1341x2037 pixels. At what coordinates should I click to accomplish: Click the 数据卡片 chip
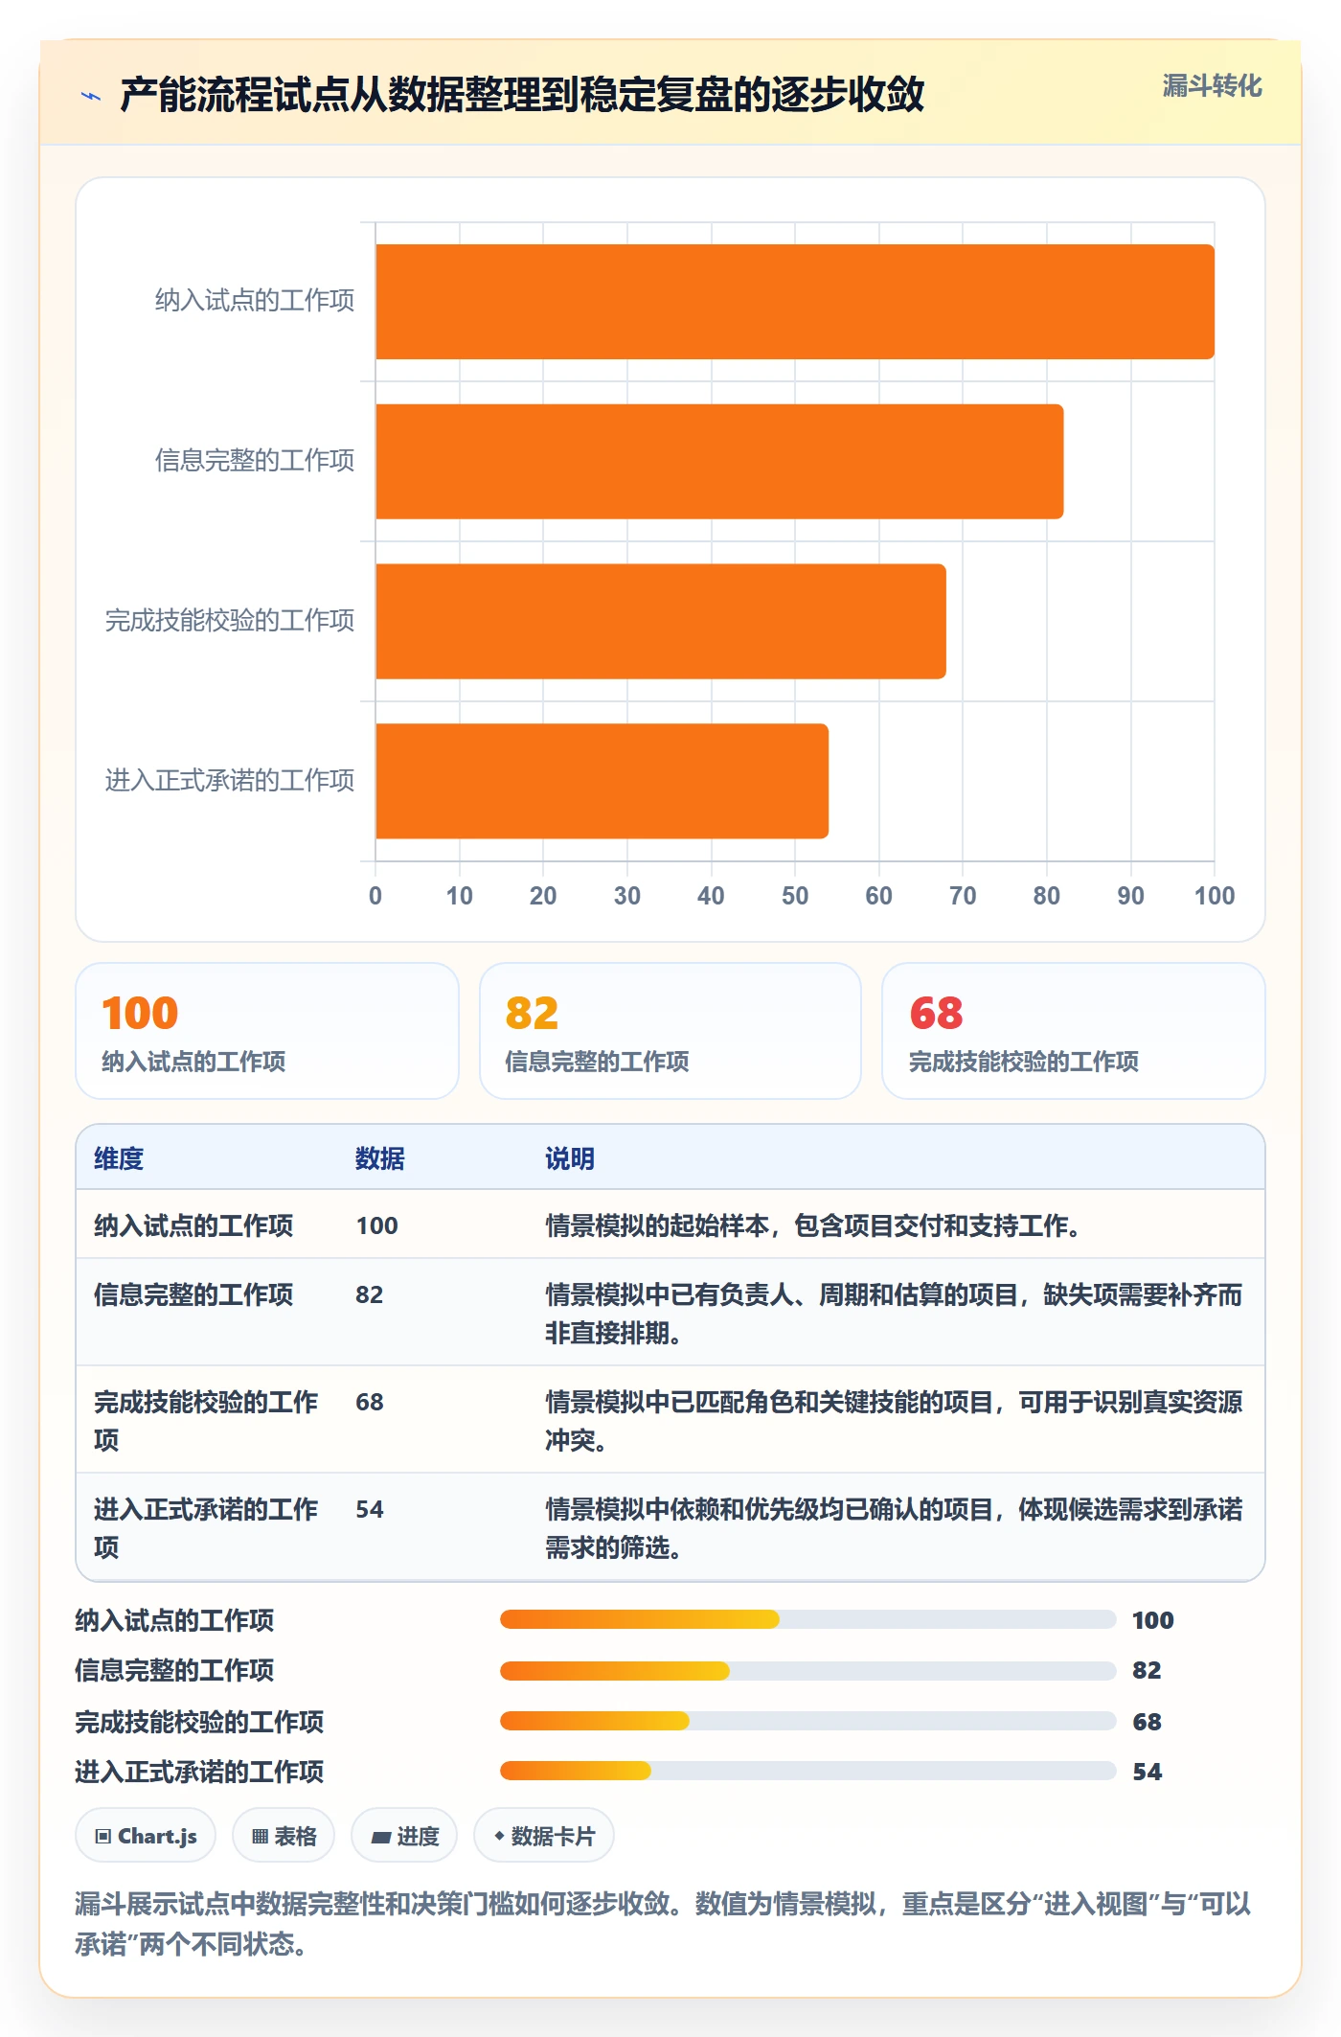(x=544, y=1836)
